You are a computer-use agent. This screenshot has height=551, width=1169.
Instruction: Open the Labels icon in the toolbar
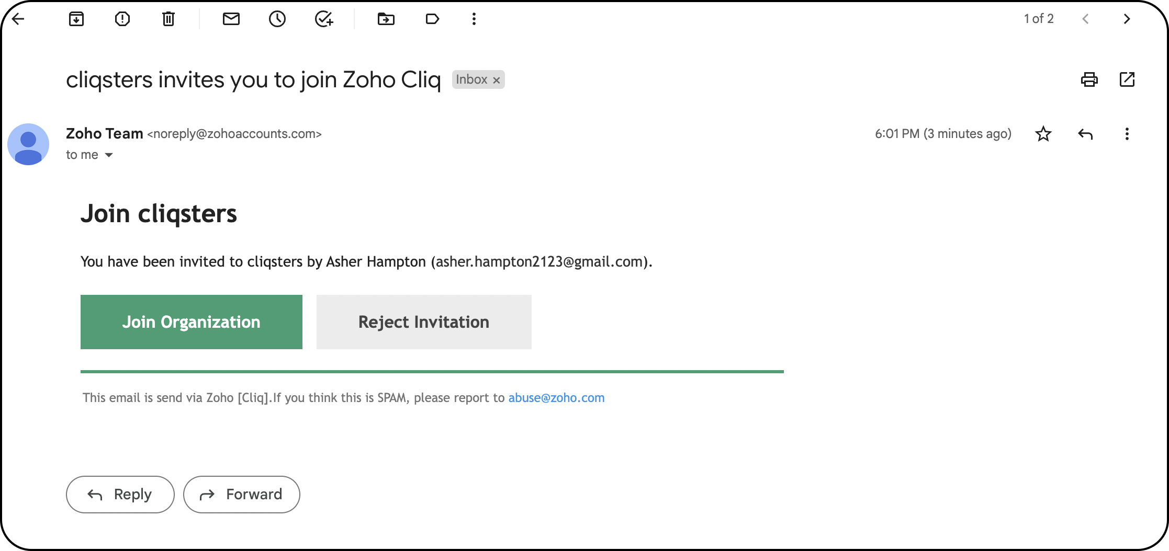(432, 19)
